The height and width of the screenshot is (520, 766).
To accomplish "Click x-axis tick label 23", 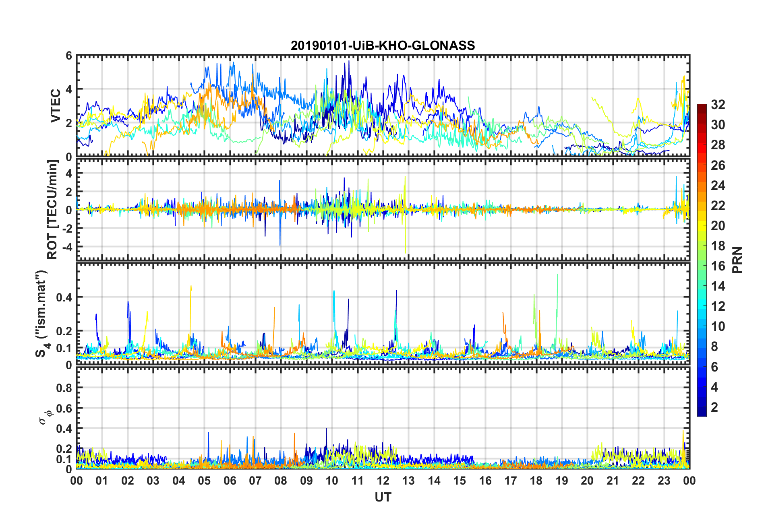I will pyautogui.click(x=664, y=481).
